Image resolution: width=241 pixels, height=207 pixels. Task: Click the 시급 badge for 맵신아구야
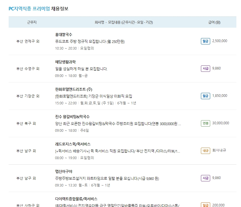click(x=205, y=178)
